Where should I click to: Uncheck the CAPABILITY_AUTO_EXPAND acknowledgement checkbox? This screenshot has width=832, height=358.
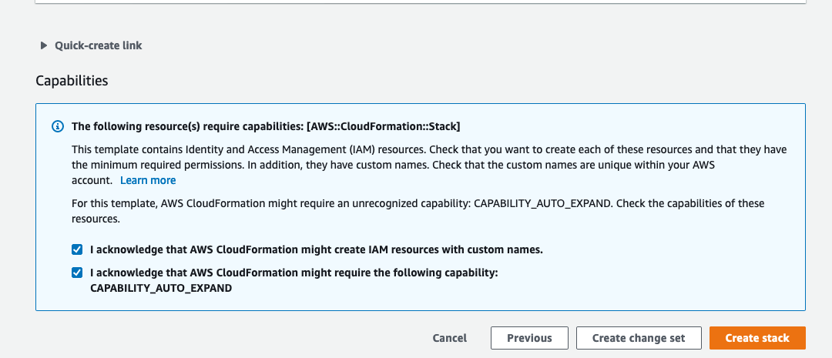pyautogui.click(x=78, y=273)
